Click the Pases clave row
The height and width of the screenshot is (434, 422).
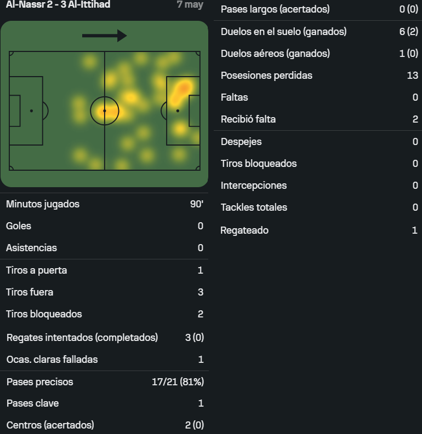click(x=105, y=403)
